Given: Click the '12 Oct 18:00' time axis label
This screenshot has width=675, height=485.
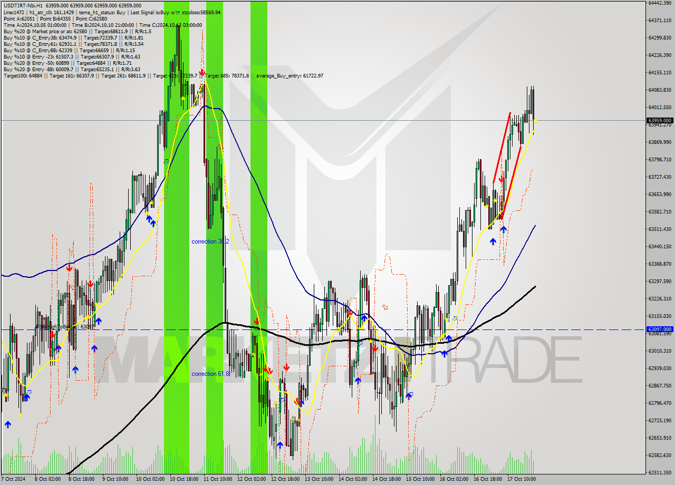Looking at the screenshot, I should click(285, 479).
